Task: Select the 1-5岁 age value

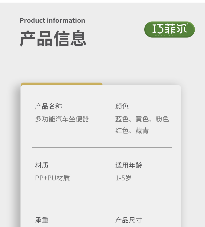Action: pyautogui.click(x=124, y=178)
